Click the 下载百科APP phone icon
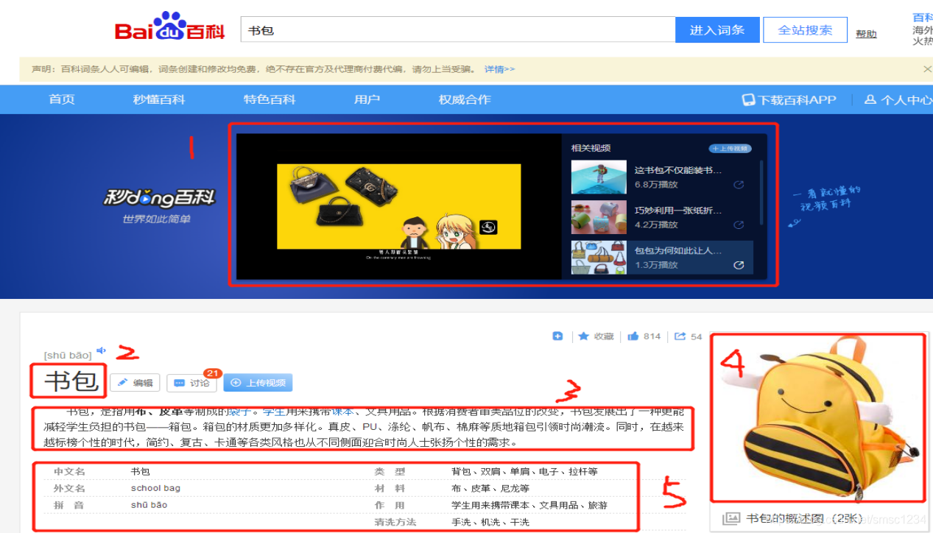Viewport: 933px width, 533px height. click(x=749, y=99)
